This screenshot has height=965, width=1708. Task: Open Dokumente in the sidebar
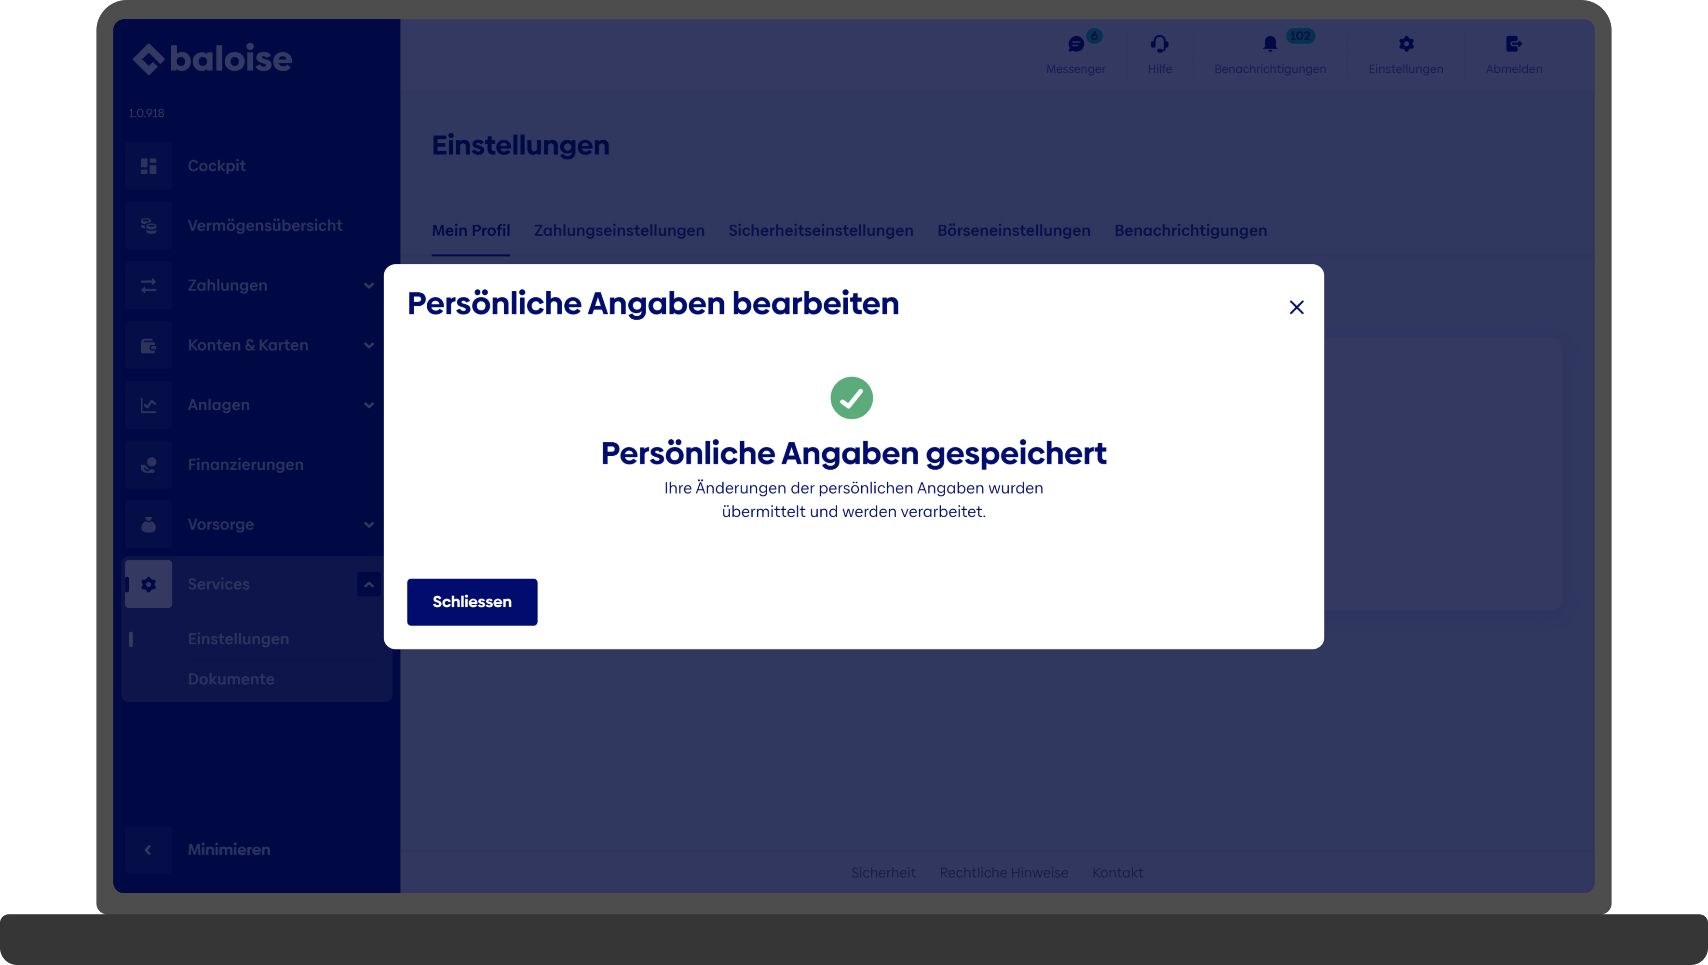(x=230, y=679)
